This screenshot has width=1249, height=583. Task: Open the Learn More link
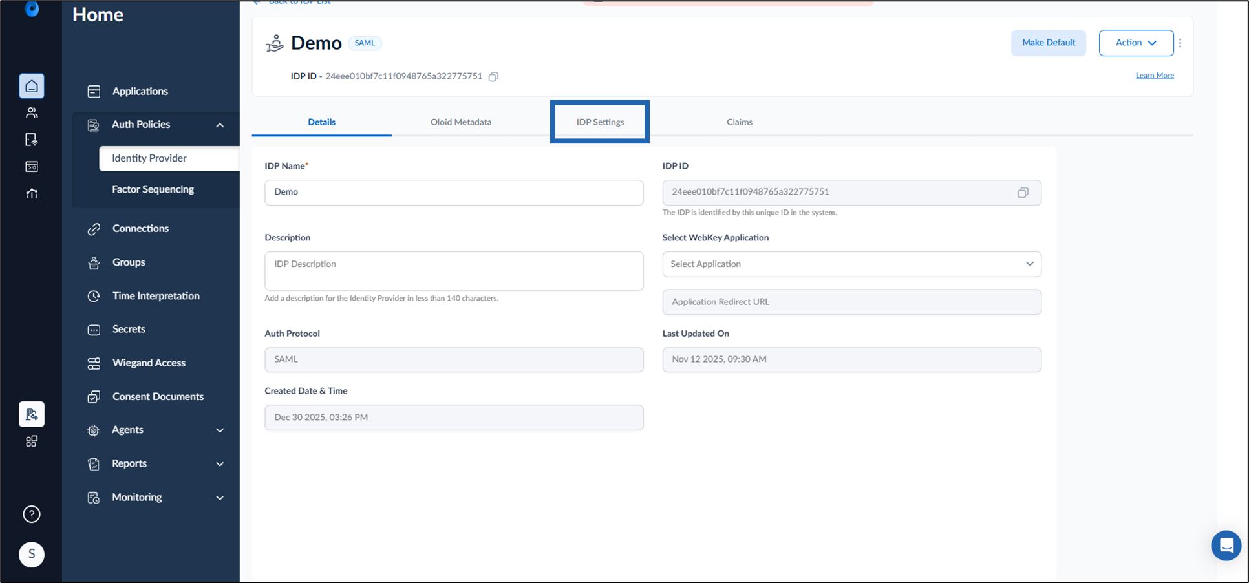click(x=1155, y=76)
